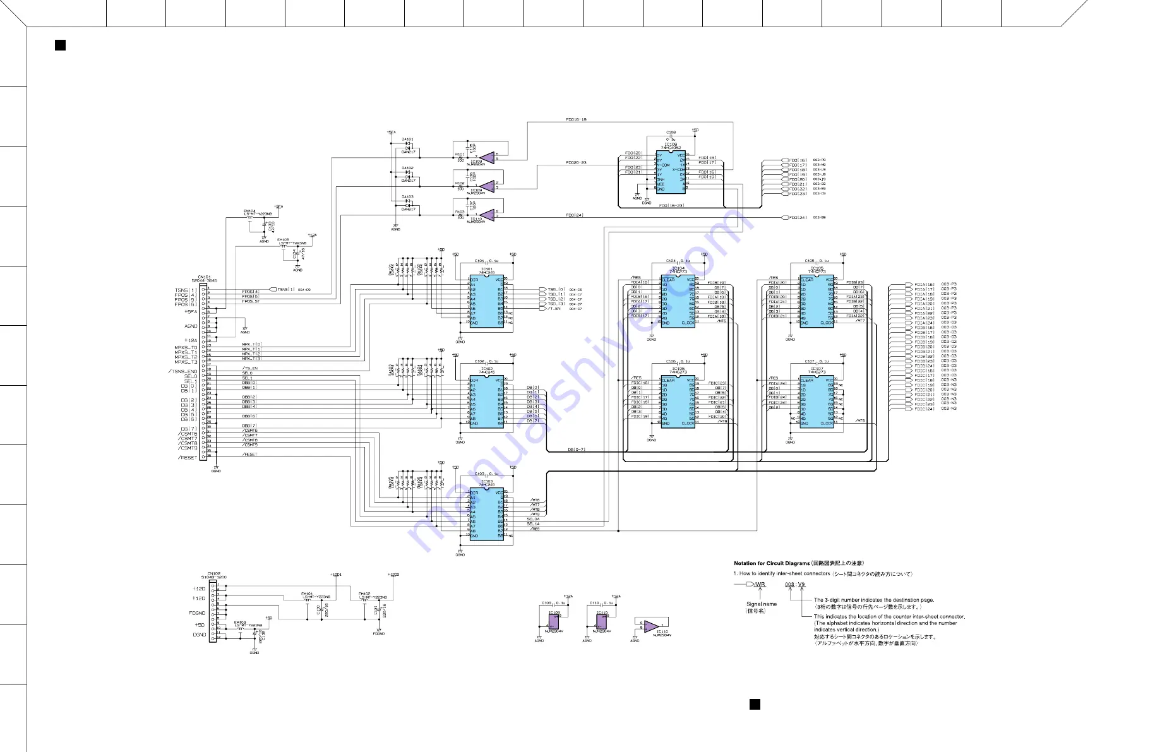Select the IC103 74HC245 chip body
Screen dimensions: 1155x752
click(486, 514)
